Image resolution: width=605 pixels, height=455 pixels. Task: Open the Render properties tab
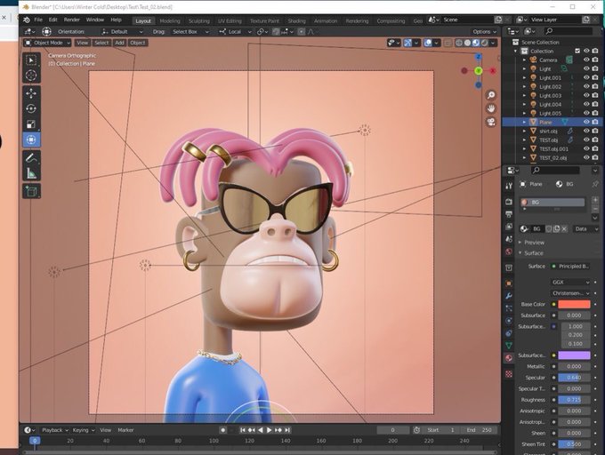[x=509, y=202]
